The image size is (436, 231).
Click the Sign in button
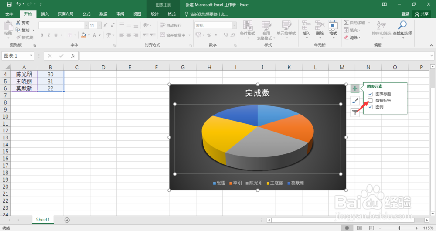tap(405, 14)
